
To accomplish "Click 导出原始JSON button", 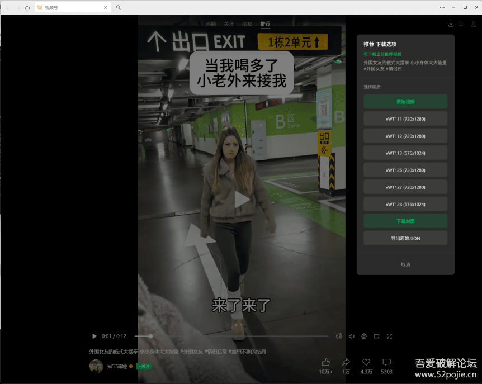I will point(405,238).
